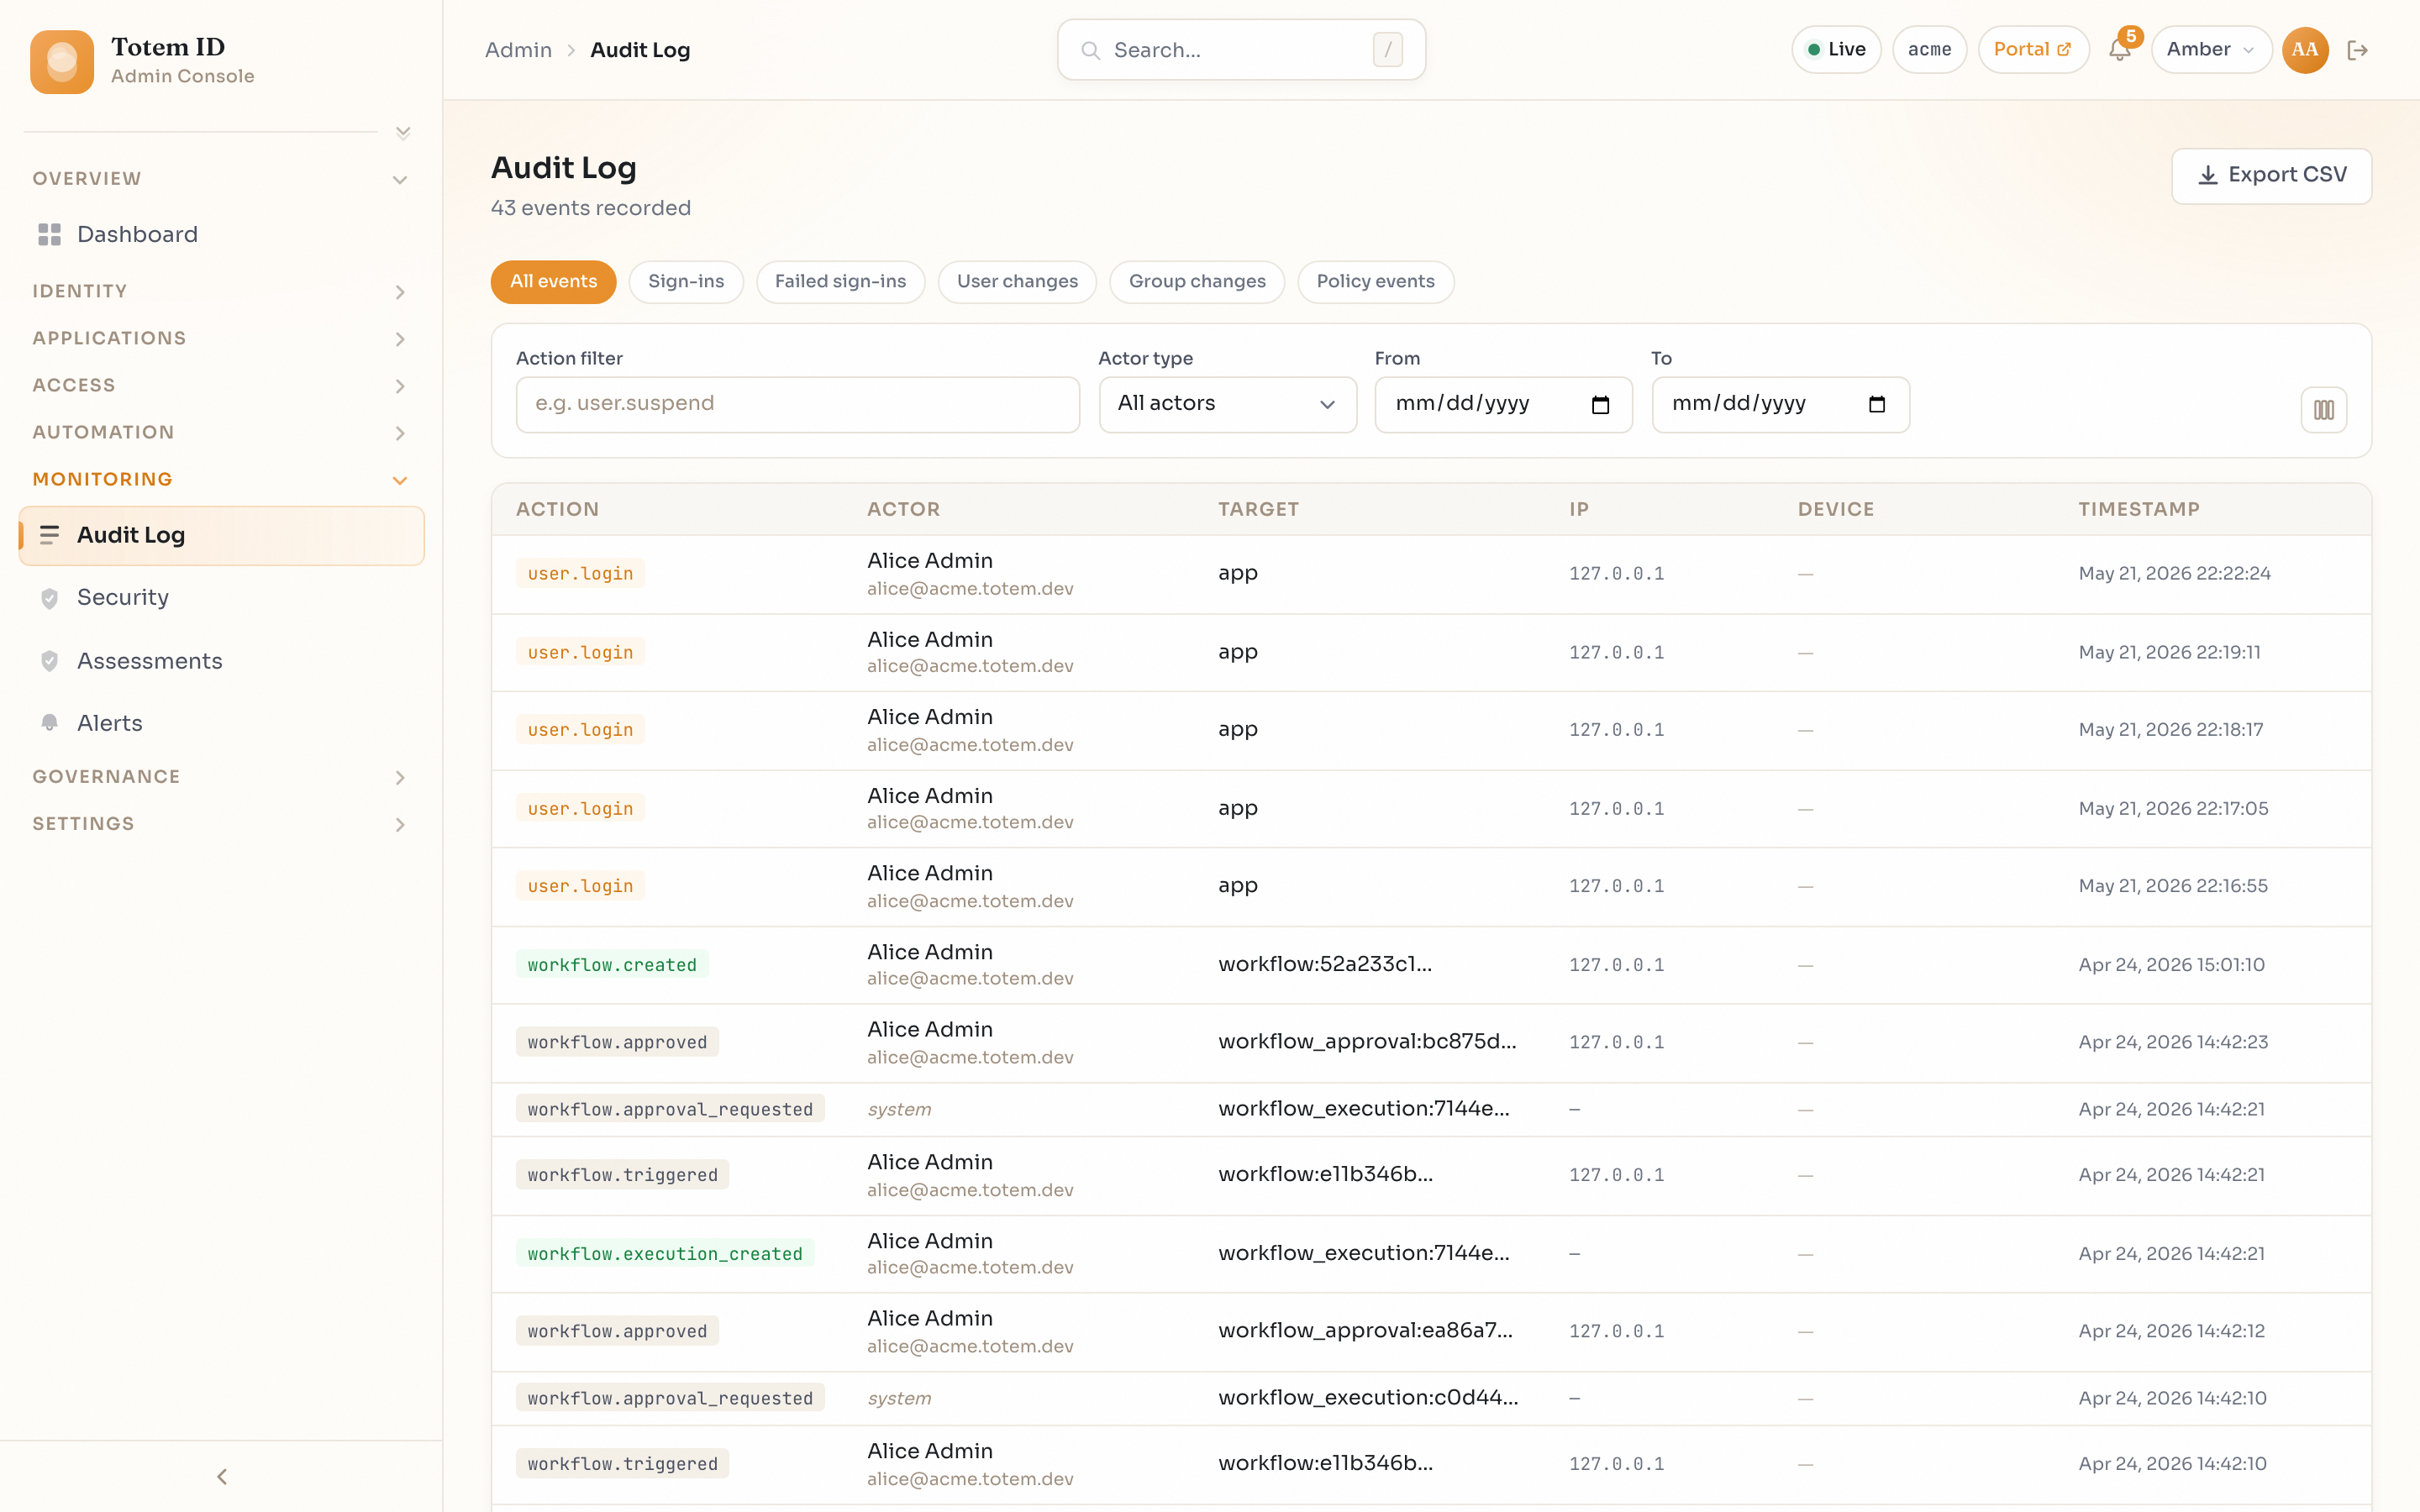Image resolution: width=2420 pixels, height=1512 pixels.
Task: Click the sign out icon
Action: pyautogui.click(x=2357, y=50)
